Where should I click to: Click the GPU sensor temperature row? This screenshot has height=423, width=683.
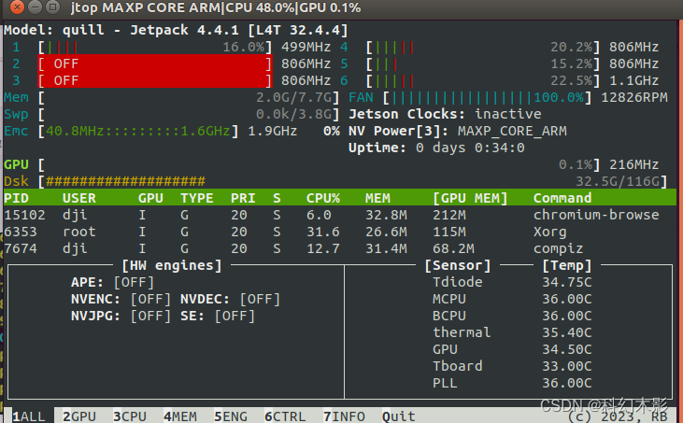click(x=512, y=349)
